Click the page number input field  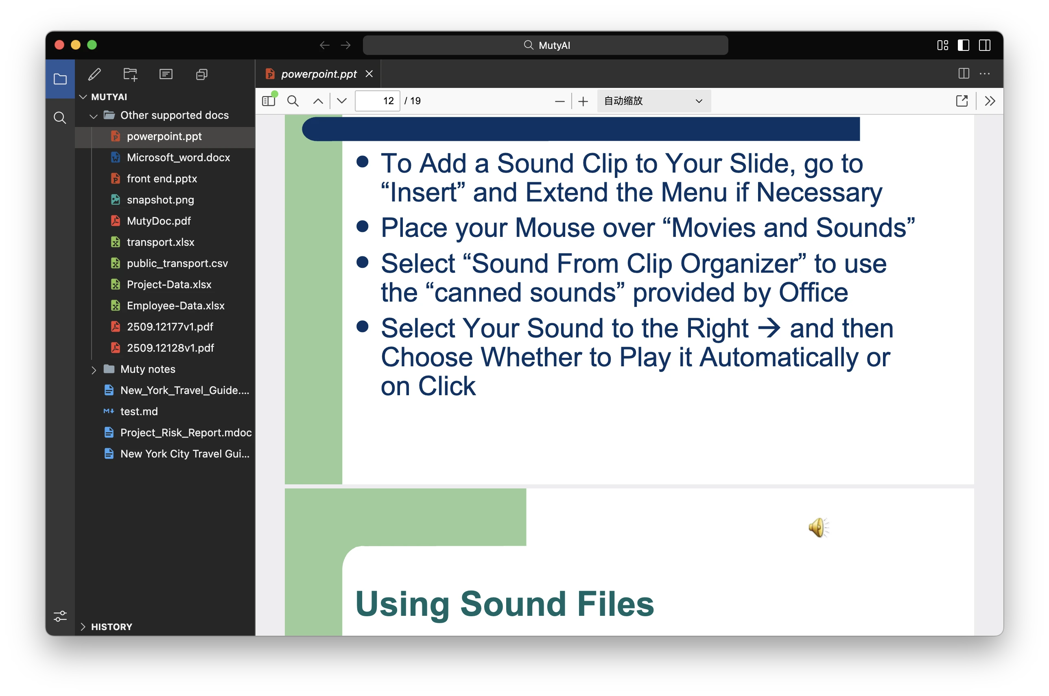tap(377, 101)
